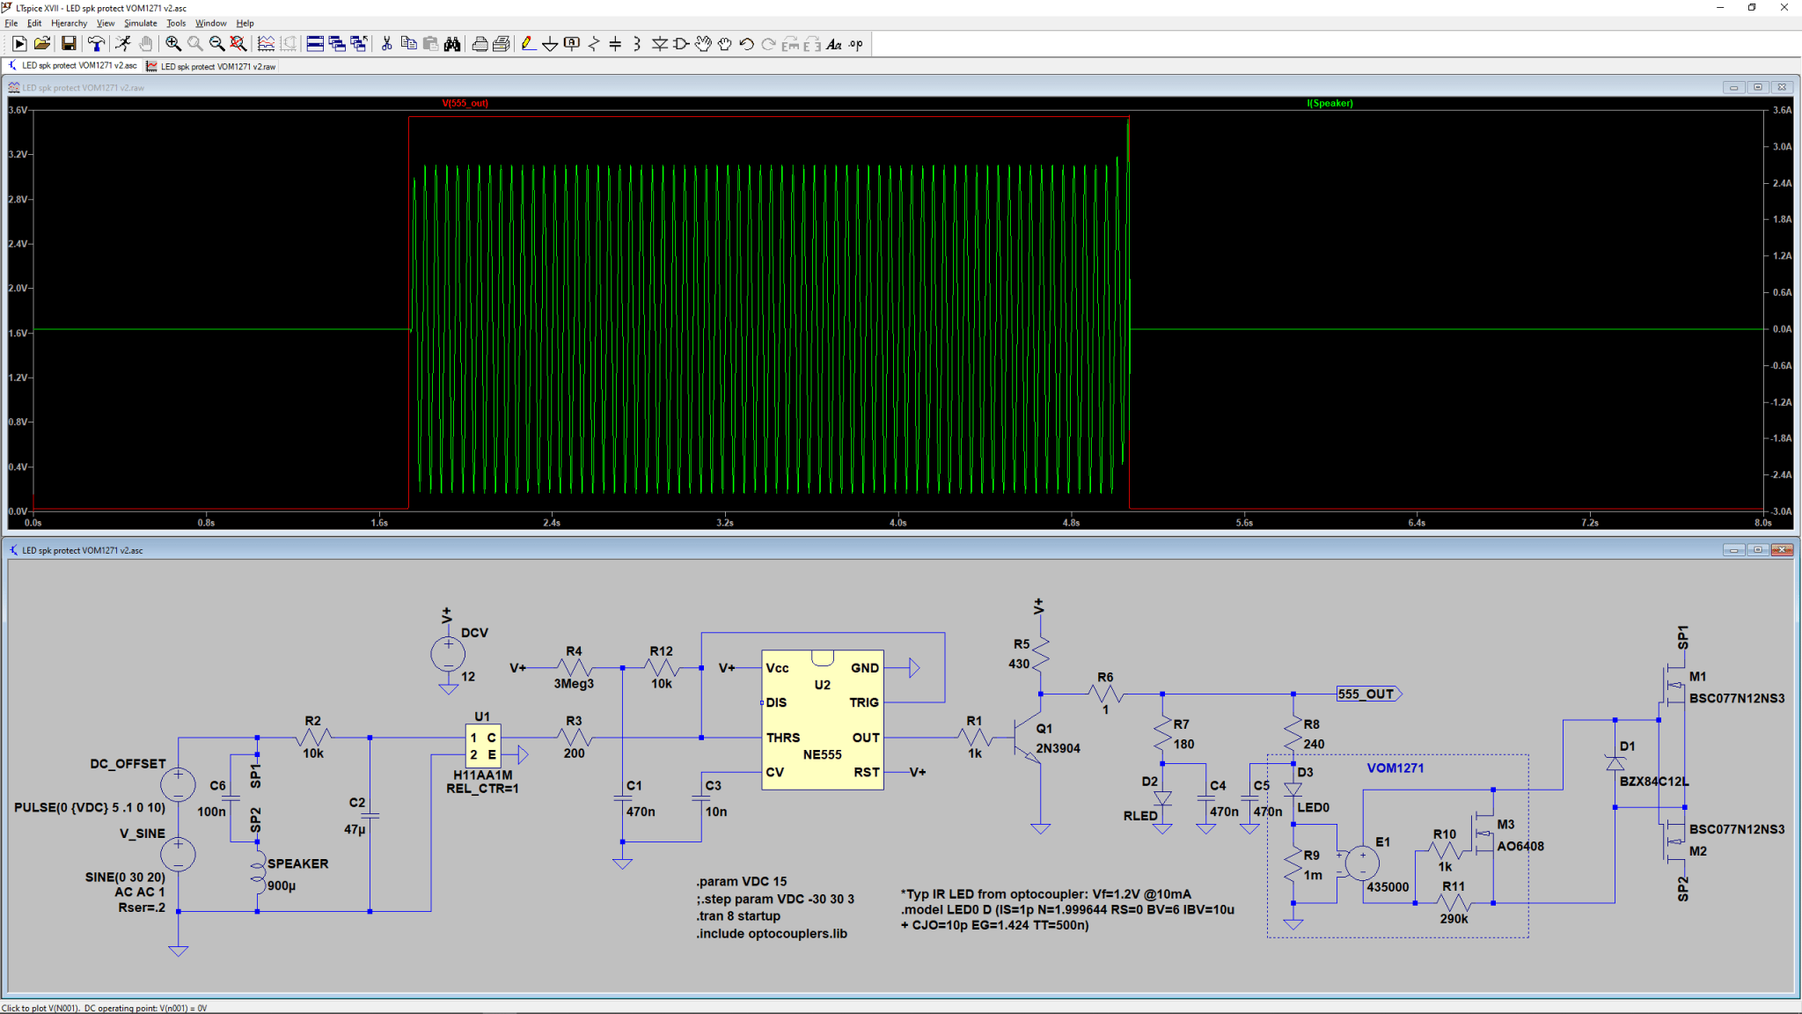The image size is (1802, 1014).
Task: Click the V(555_out) trace label
Action: click(x=465, y=103)
